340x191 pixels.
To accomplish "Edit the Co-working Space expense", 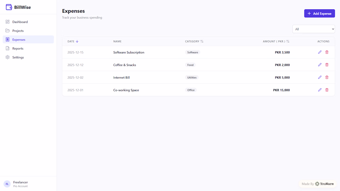I will click(320, 90).
